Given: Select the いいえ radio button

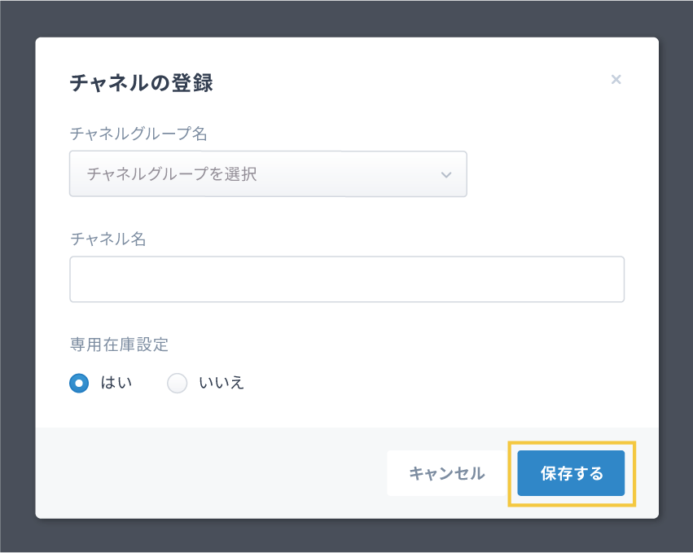Looking at the screenshot, I should [x=177, y=383].
